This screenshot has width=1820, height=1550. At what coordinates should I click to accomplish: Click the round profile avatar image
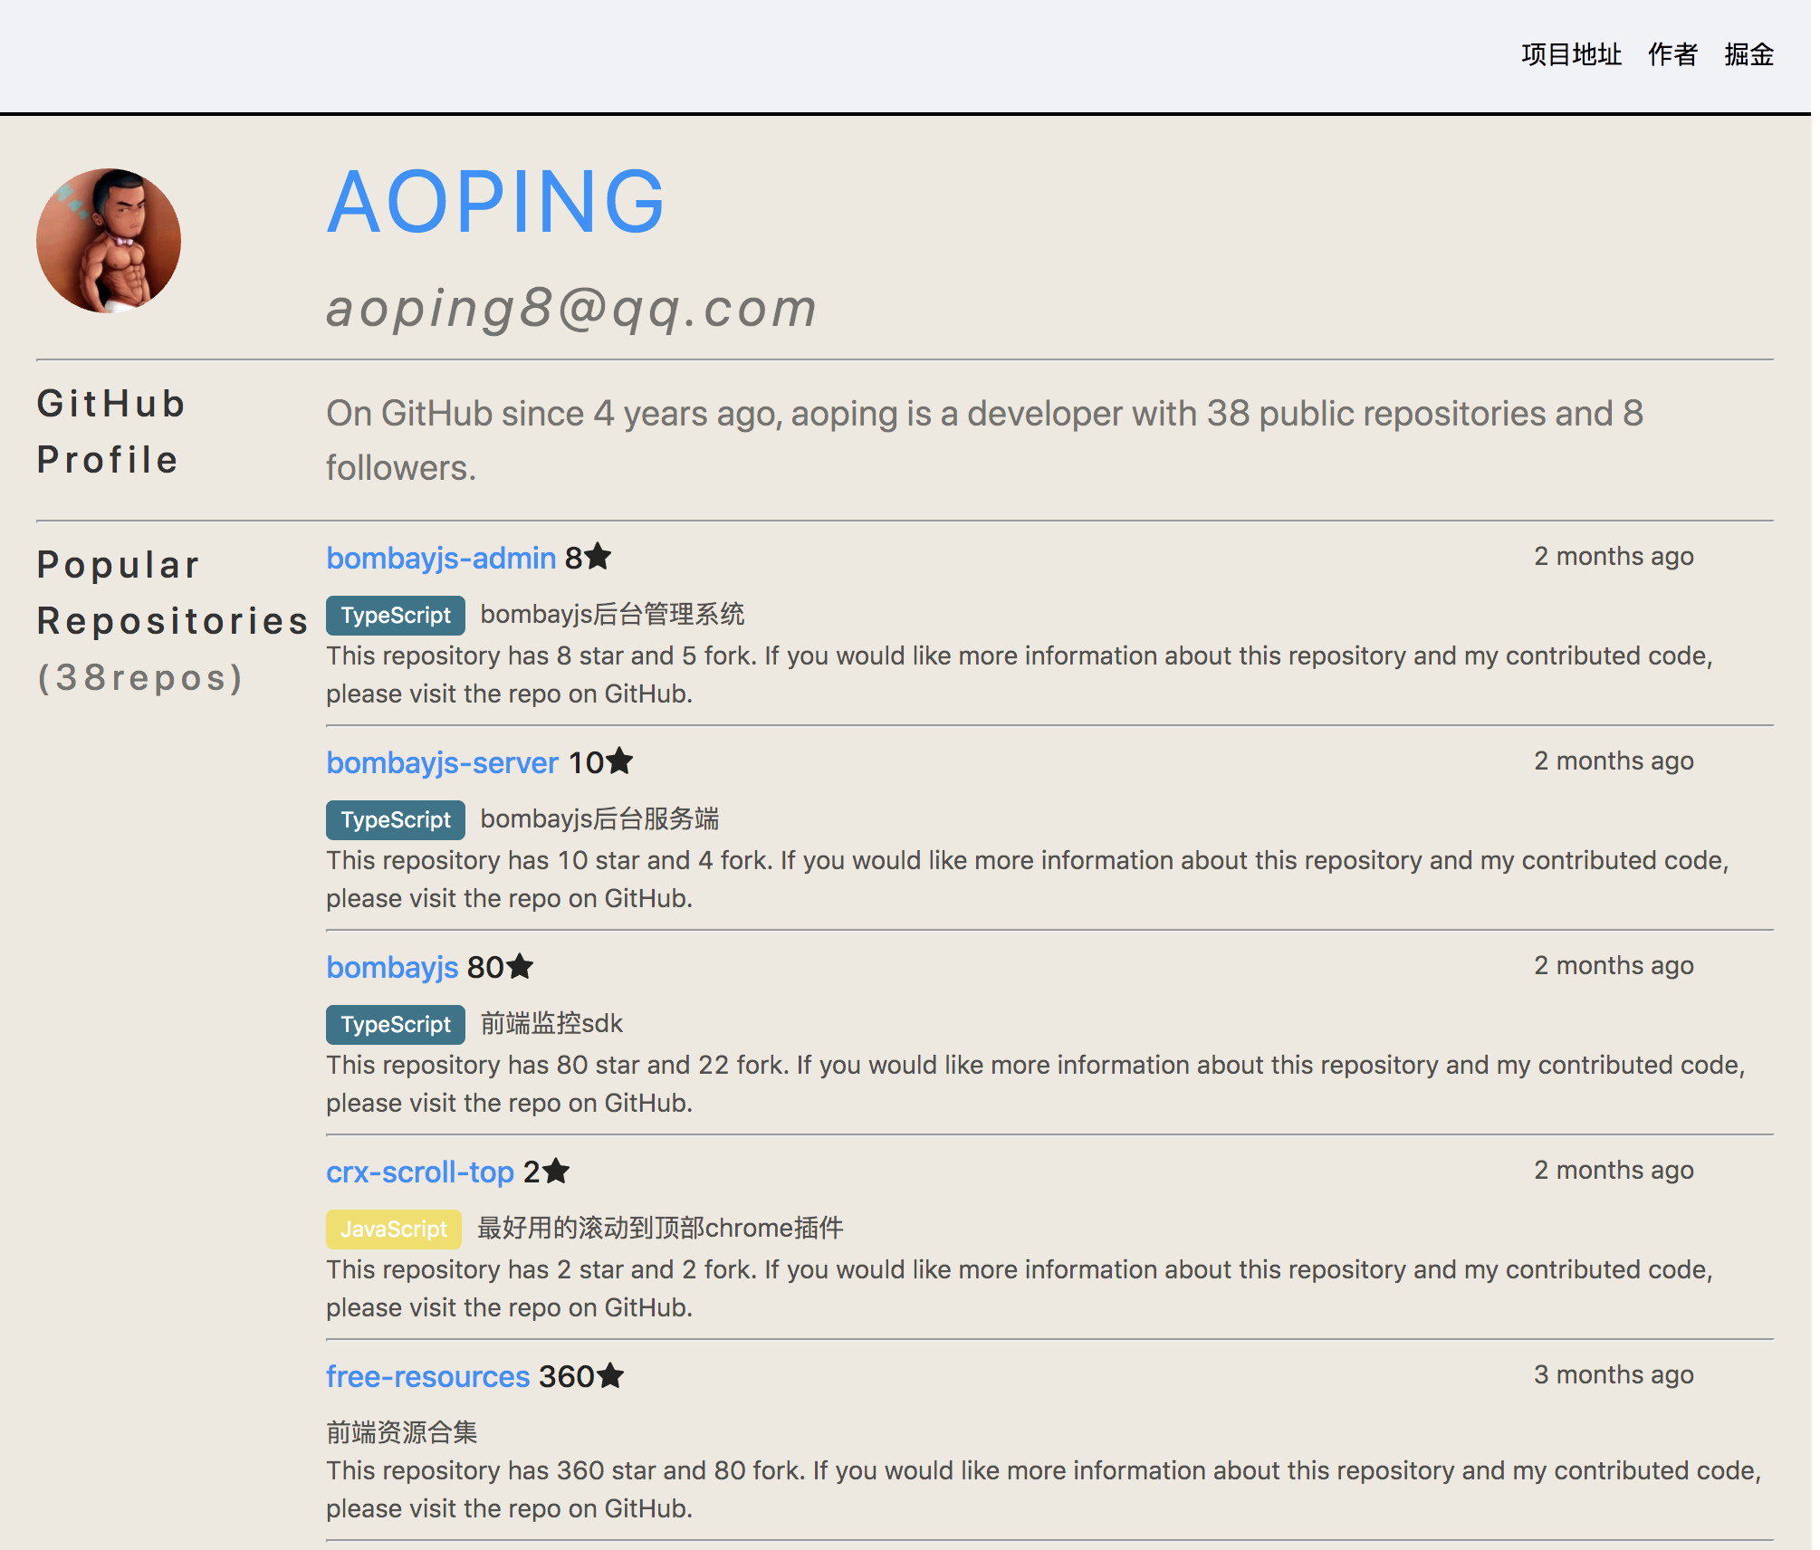(109, 241)
